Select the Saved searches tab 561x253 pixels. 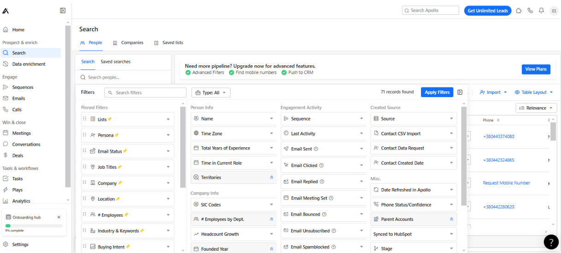pos(116,62)
